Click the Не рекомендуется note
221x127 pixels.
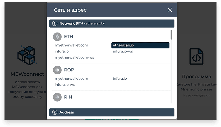(x=196, y=96)
